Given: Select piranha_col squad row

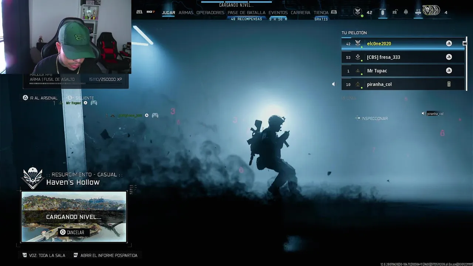Looking at the screenshot, I should point(403,84).
